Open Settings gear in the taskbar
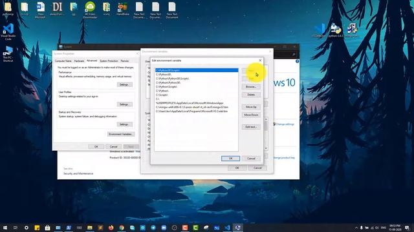Viewport: 414px width, 232px height. click(26, 227)
